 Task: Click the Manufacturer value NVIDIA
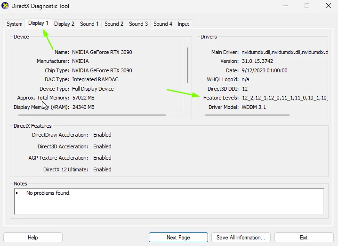click(x=80, y=61)
